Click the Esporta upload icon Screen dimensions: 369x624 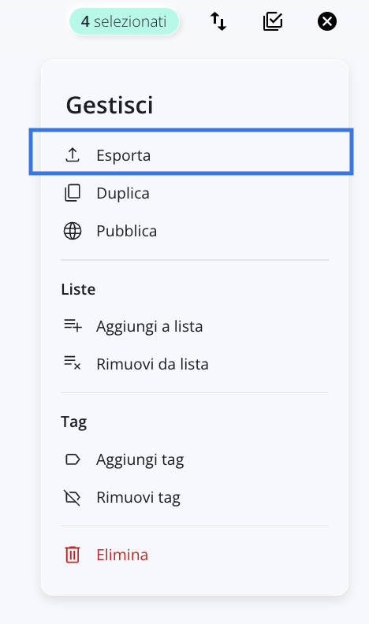click(73, 154)
